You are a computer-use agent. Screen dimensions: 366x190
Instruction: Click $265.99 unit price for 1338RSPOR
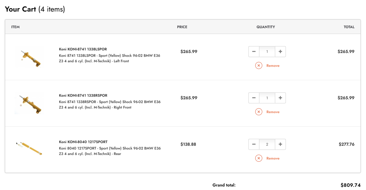point(189,98)
